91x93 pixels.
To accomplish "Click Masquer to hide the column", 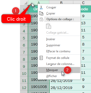I will pyautogui.click(x=59, y=70).
